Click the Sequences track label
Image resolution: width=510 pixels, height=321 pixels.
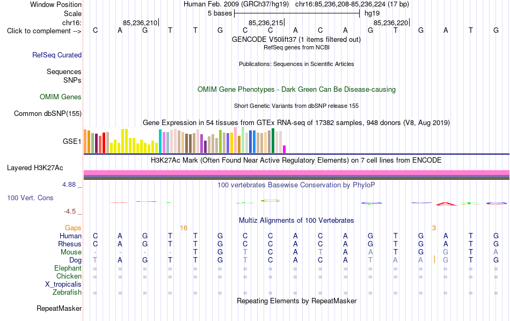pyautogui.click(x=64, y=71)
